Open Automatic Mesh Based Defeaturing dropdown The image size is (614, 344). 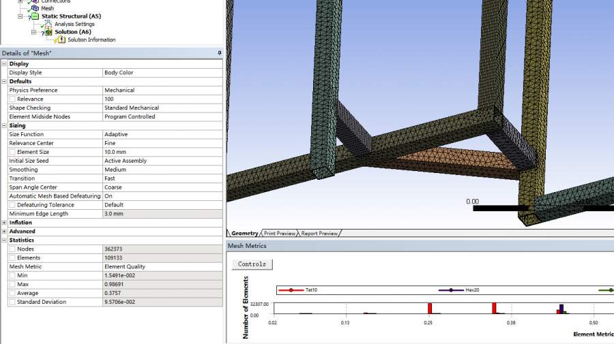(x=162, y=196)
